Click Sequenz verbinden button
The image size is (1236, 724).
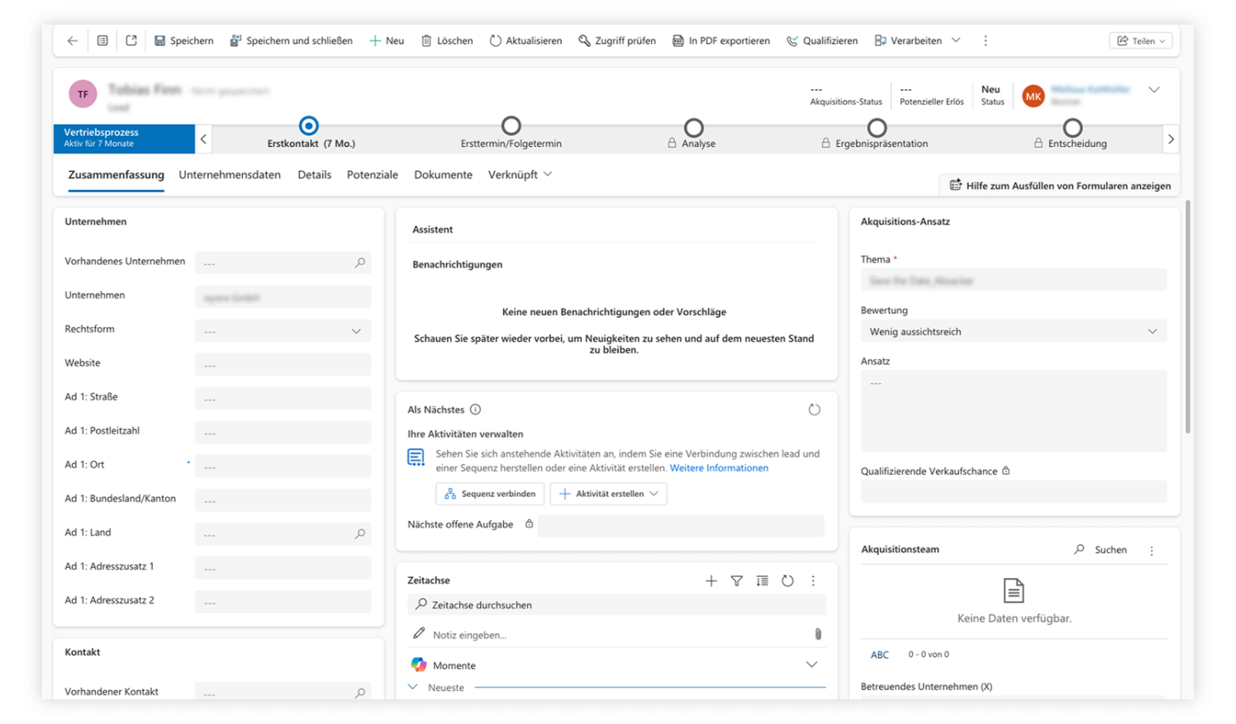(x=490, y=494)
